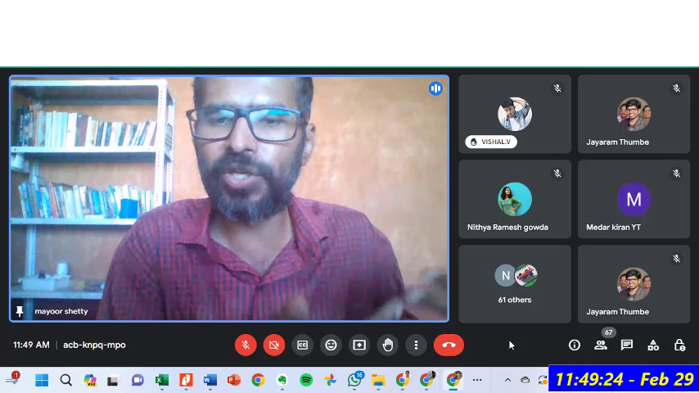Leave the call with red hang-up button
The width and height of the screenshot is (699, 393).
[449, 345]
